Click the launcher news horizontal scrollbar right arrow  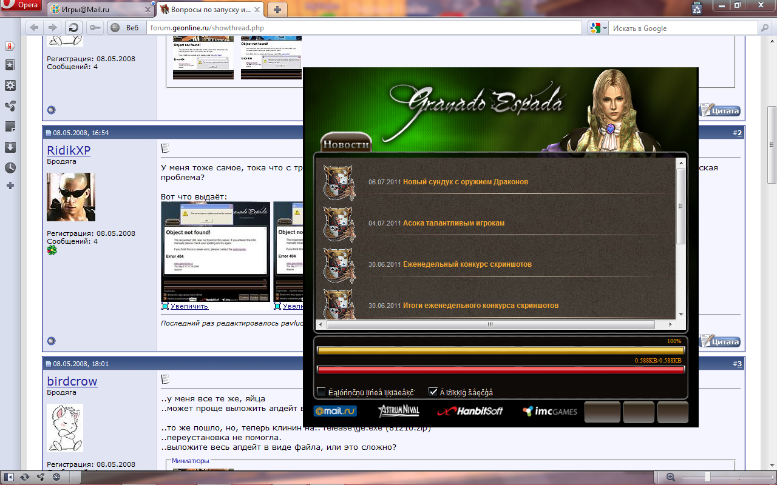pos(671,324)
